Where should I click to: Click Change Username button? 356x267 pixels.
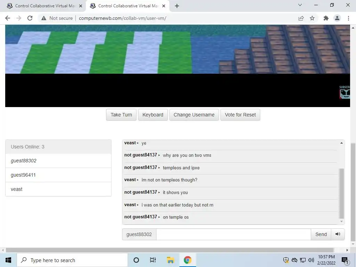(x=194, y=115)
